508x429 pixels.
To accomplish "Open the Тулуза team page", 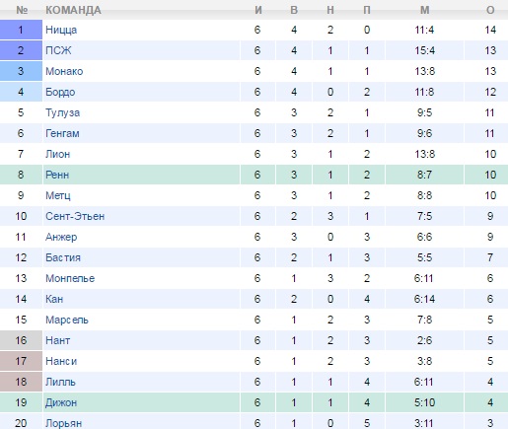I will [62, 112].
